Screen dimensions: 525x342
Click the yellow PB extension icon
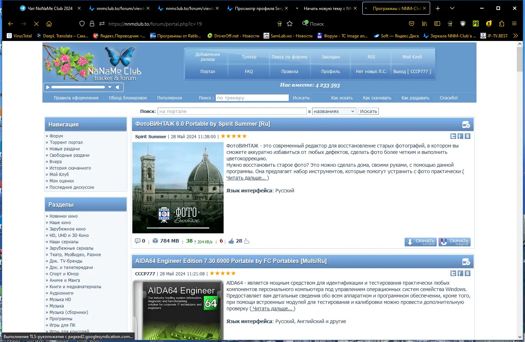pos(476,24)
